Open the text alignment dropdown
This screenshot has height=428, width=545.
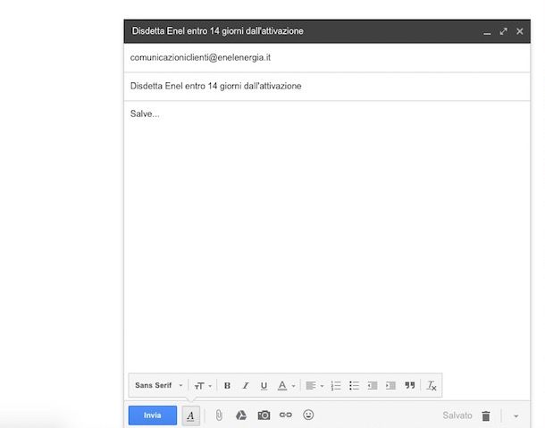coord(314,386)
